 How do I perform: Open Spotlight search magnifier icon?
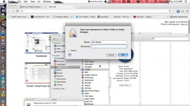point(186,1)
